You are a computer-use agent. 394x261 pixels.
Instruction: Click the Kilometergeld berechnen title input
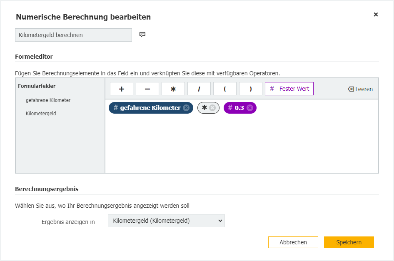click(73, 35)
